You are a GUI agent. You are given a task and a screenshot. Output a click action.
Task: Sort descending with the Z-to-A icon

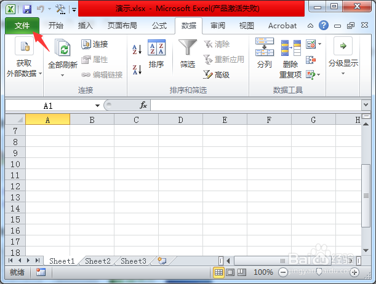(x=137, y=69)
